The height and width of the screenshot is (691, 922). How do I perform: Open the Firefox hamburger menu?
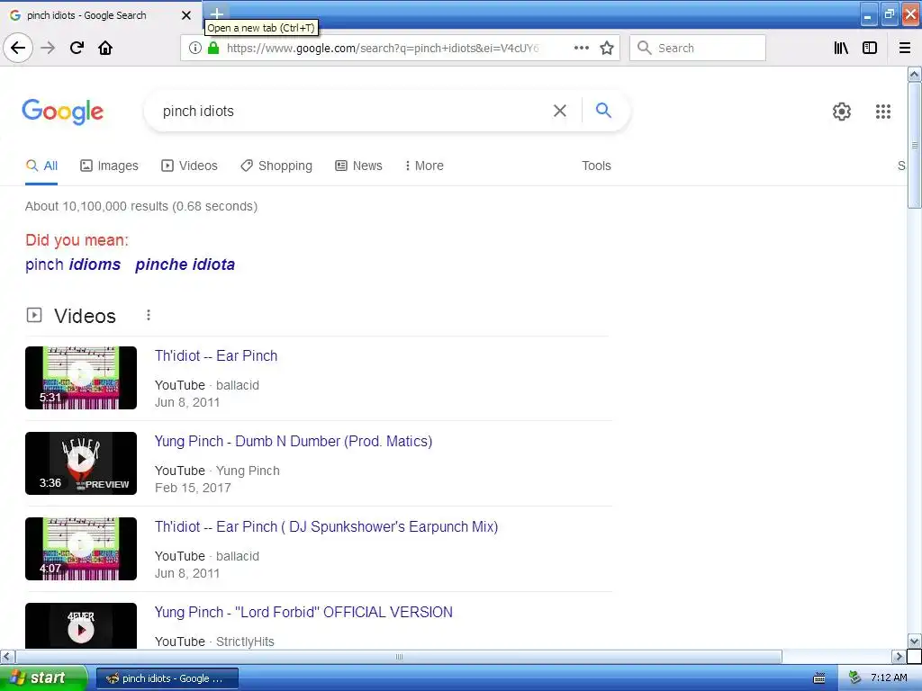905,48
